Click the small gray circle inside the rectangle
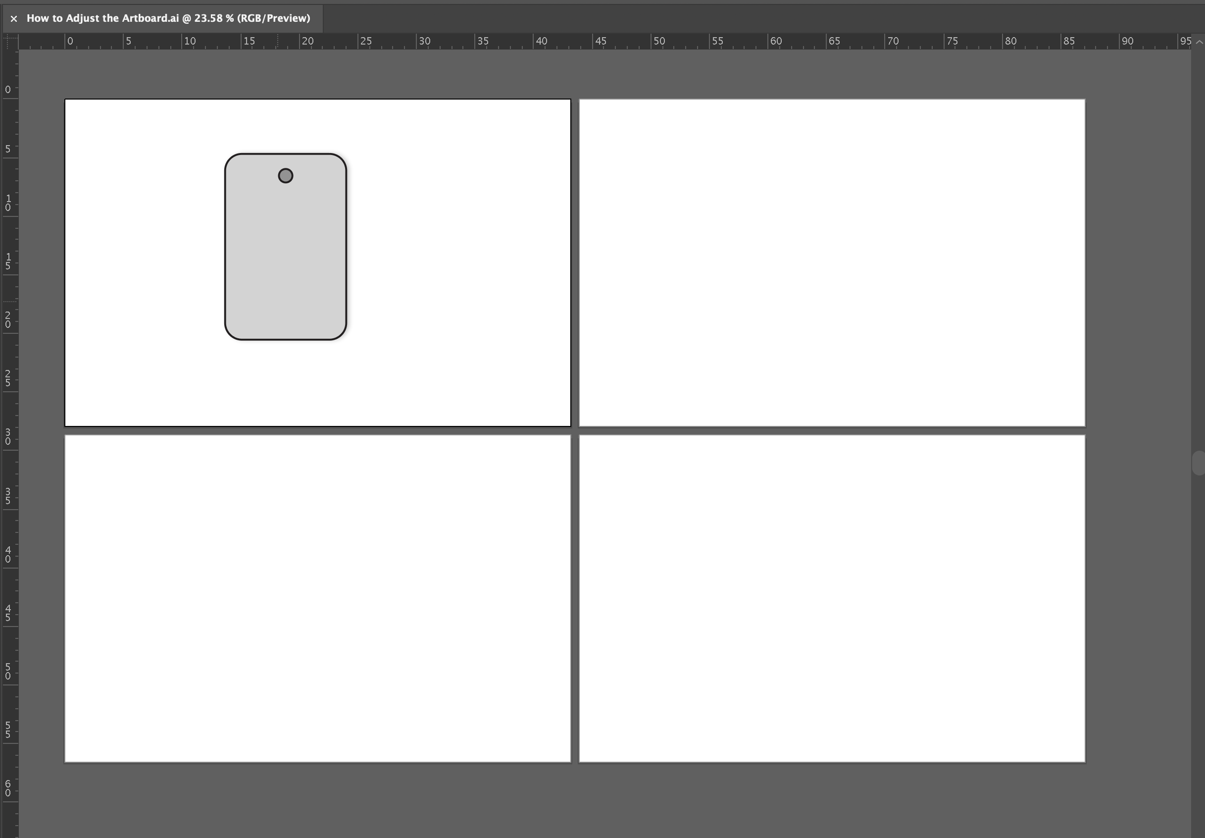Viewport: 1205px width, 838px height. click(285, 175)
